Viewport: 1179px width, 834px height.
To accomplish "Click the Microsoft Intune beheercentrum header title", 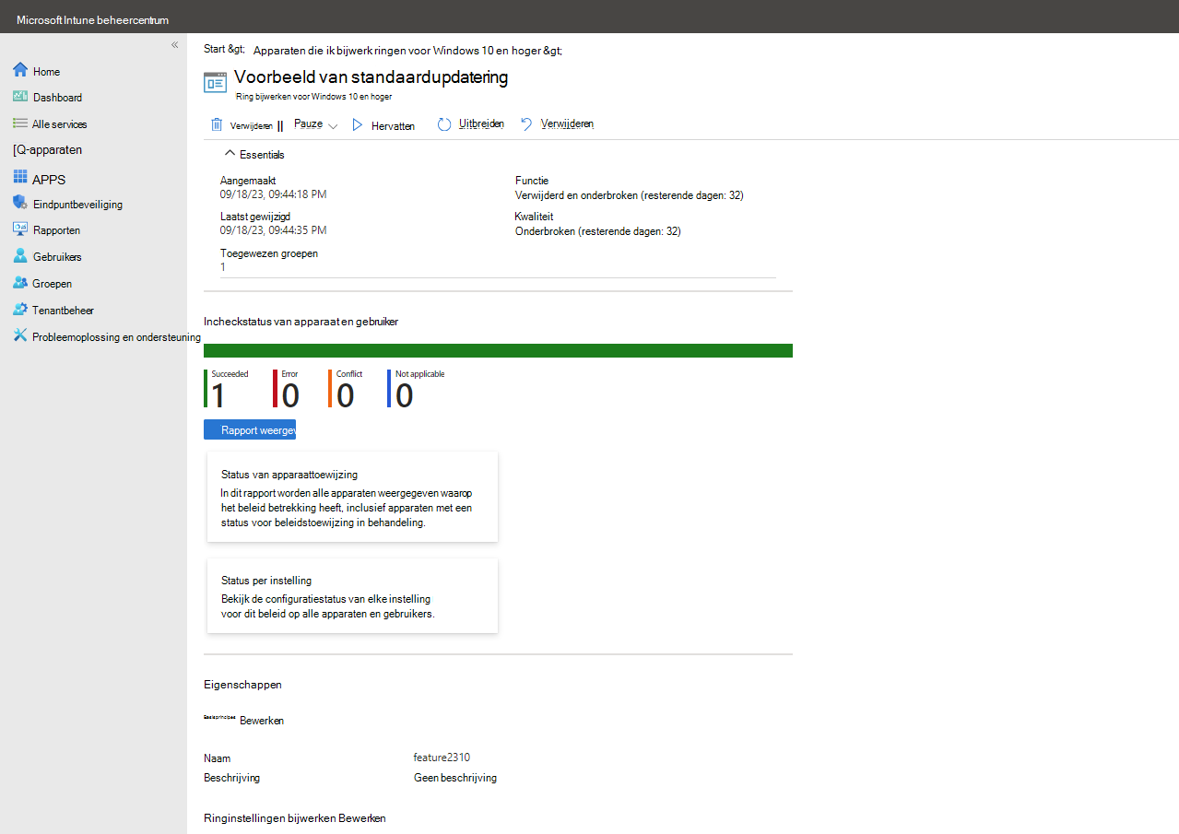I will [x=92, y=19].
